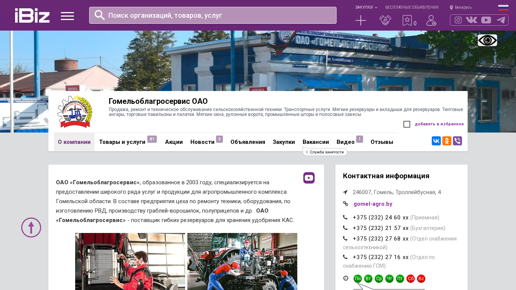Click the Контактная информация heading
Screen dimensions: 516x290
(x=386, y=176)
